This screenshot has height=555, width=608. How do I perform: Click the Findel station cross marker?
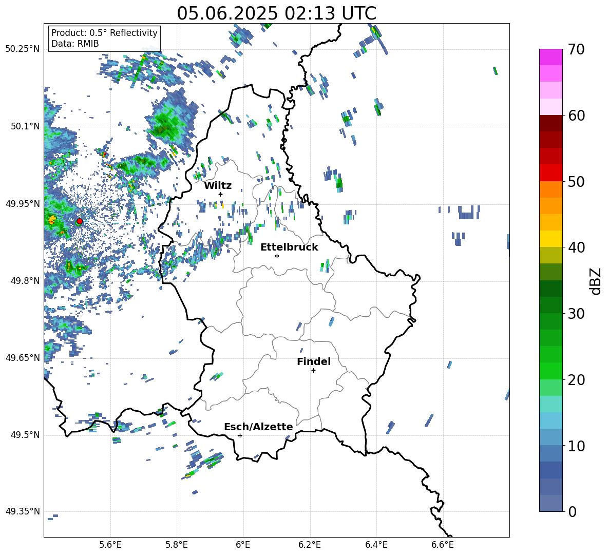tap(313, 371)
